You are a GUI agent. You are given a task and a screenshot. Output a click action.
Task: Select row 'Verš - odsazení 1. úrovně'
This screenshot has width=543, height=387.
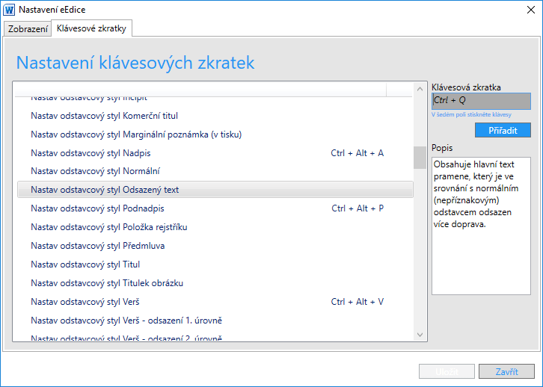click(x=215, y=321)
